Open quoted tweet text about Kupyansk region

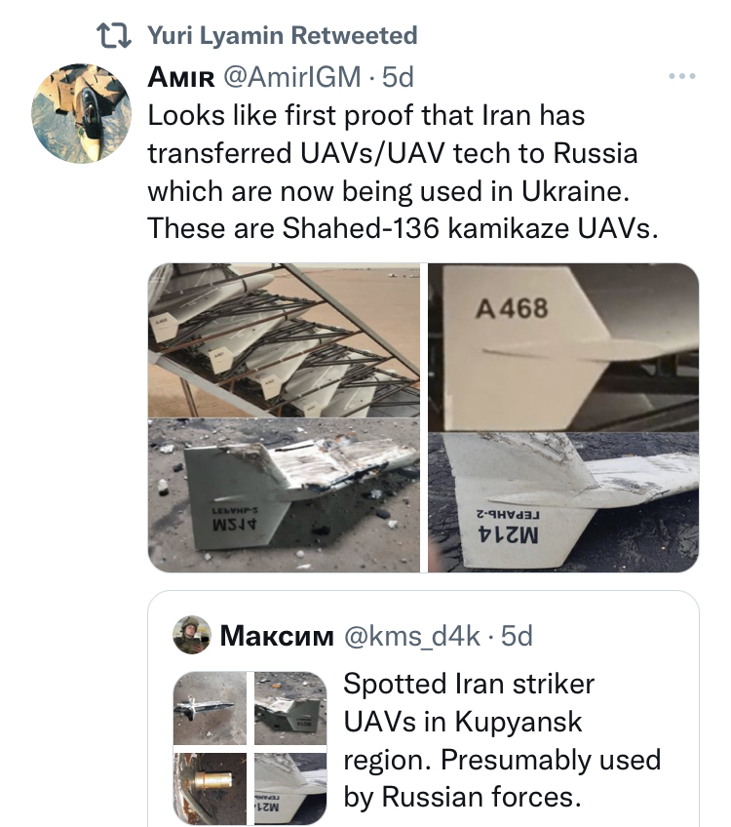pos(502,740)
